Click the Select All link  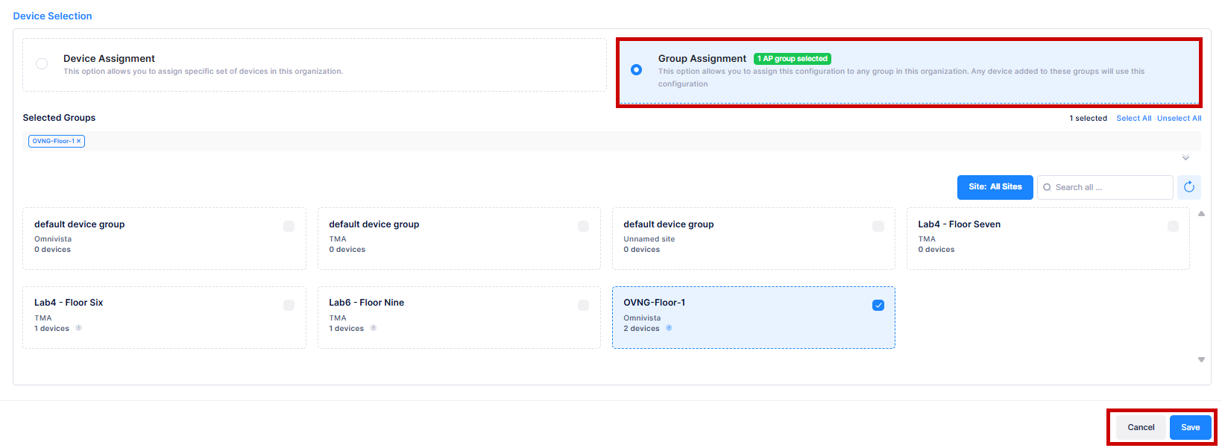click(1133, 119)
